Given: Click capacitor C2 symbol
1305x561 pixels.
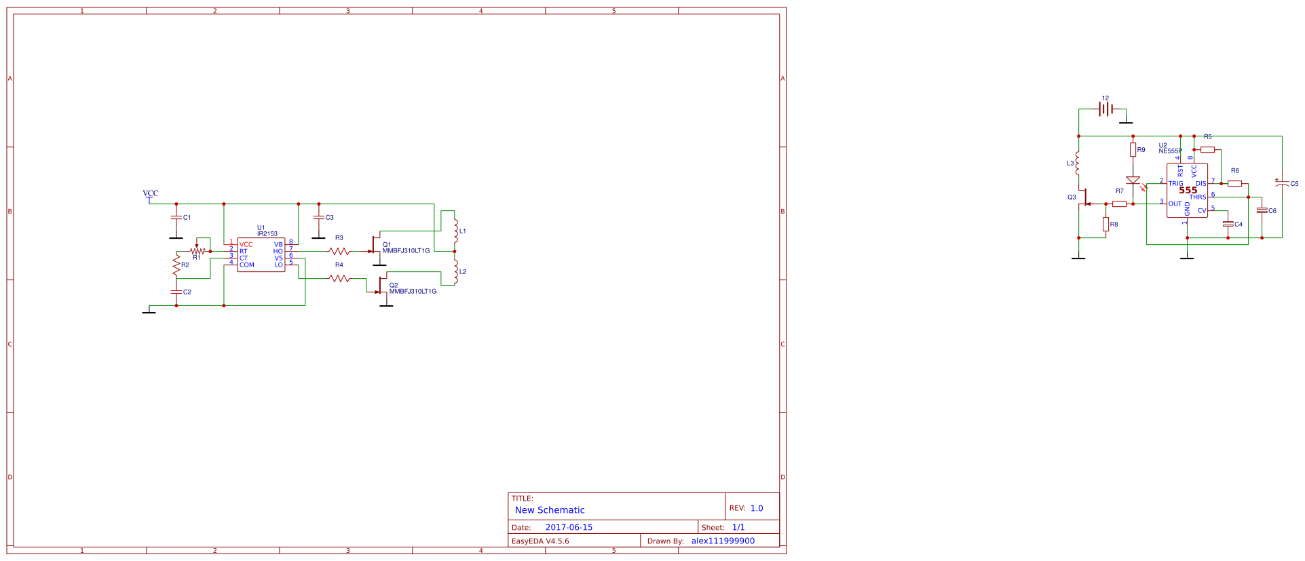Looking at the screenshot, I should coord(176,292).
